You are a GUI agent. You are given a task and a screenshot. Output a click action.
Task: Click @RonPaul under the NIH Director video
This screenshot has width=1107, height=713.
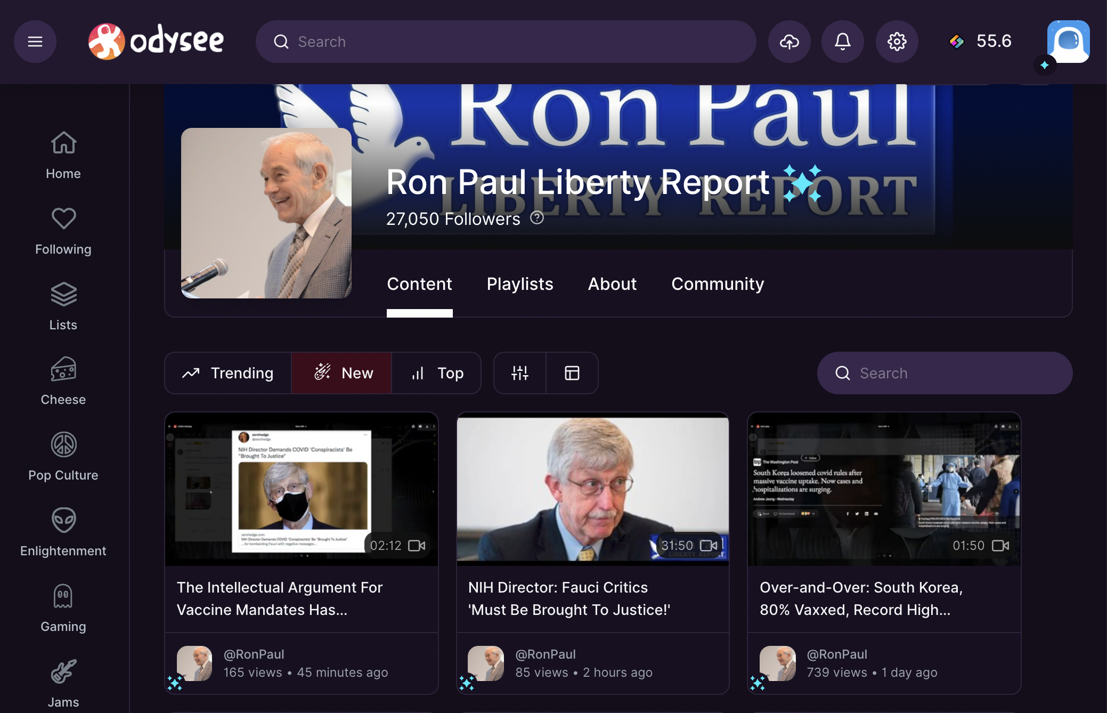546,654
